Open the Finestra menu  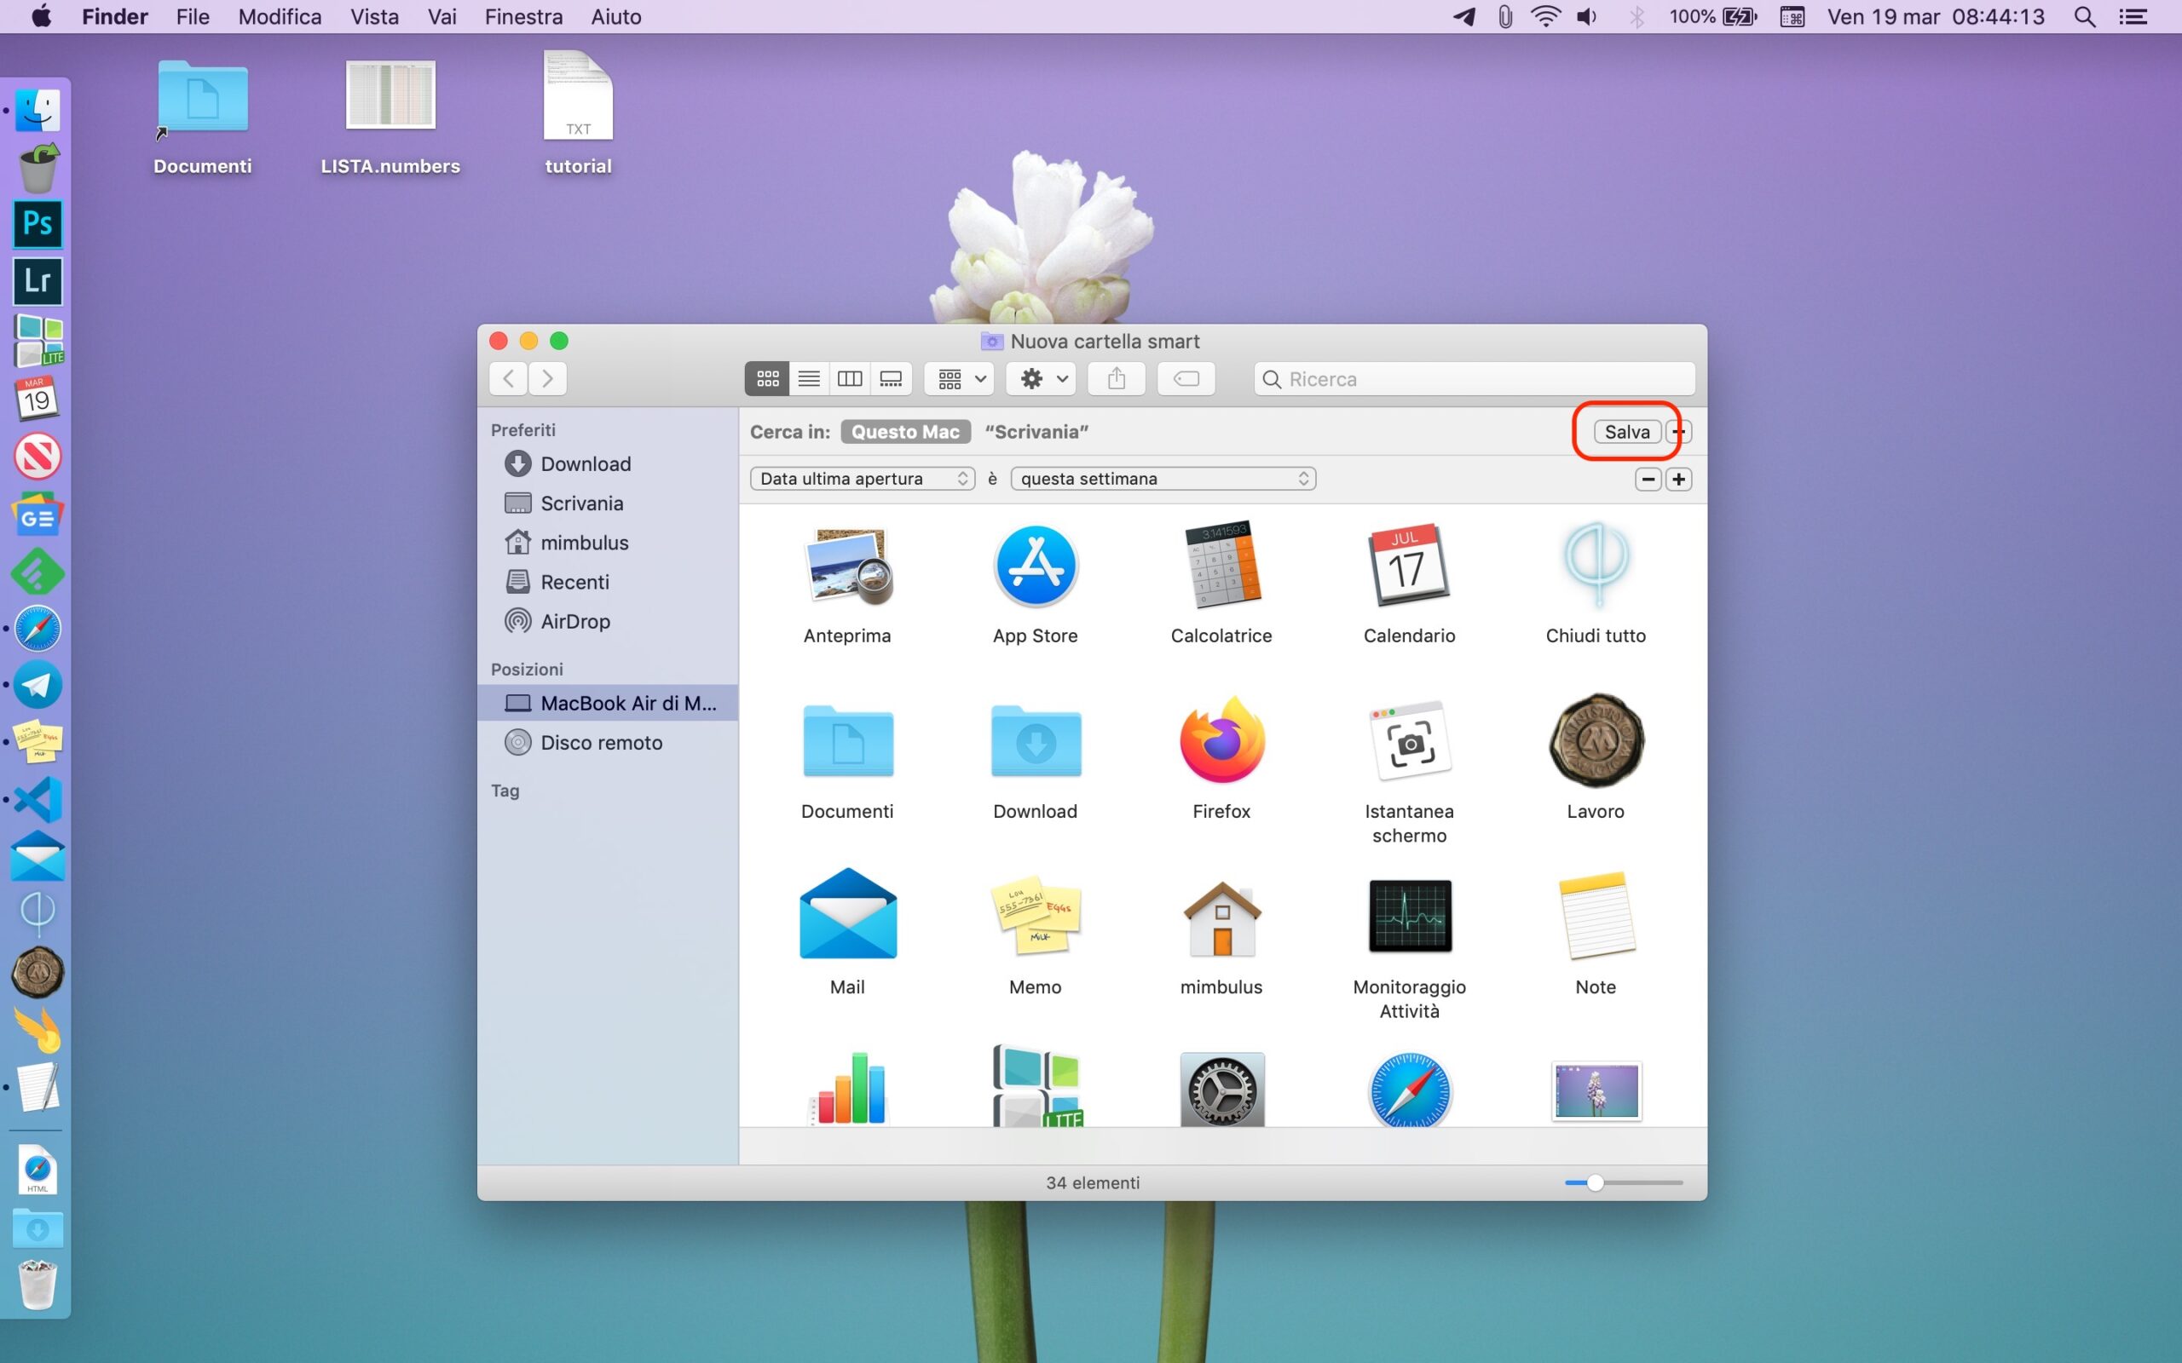tap(523, 17)
